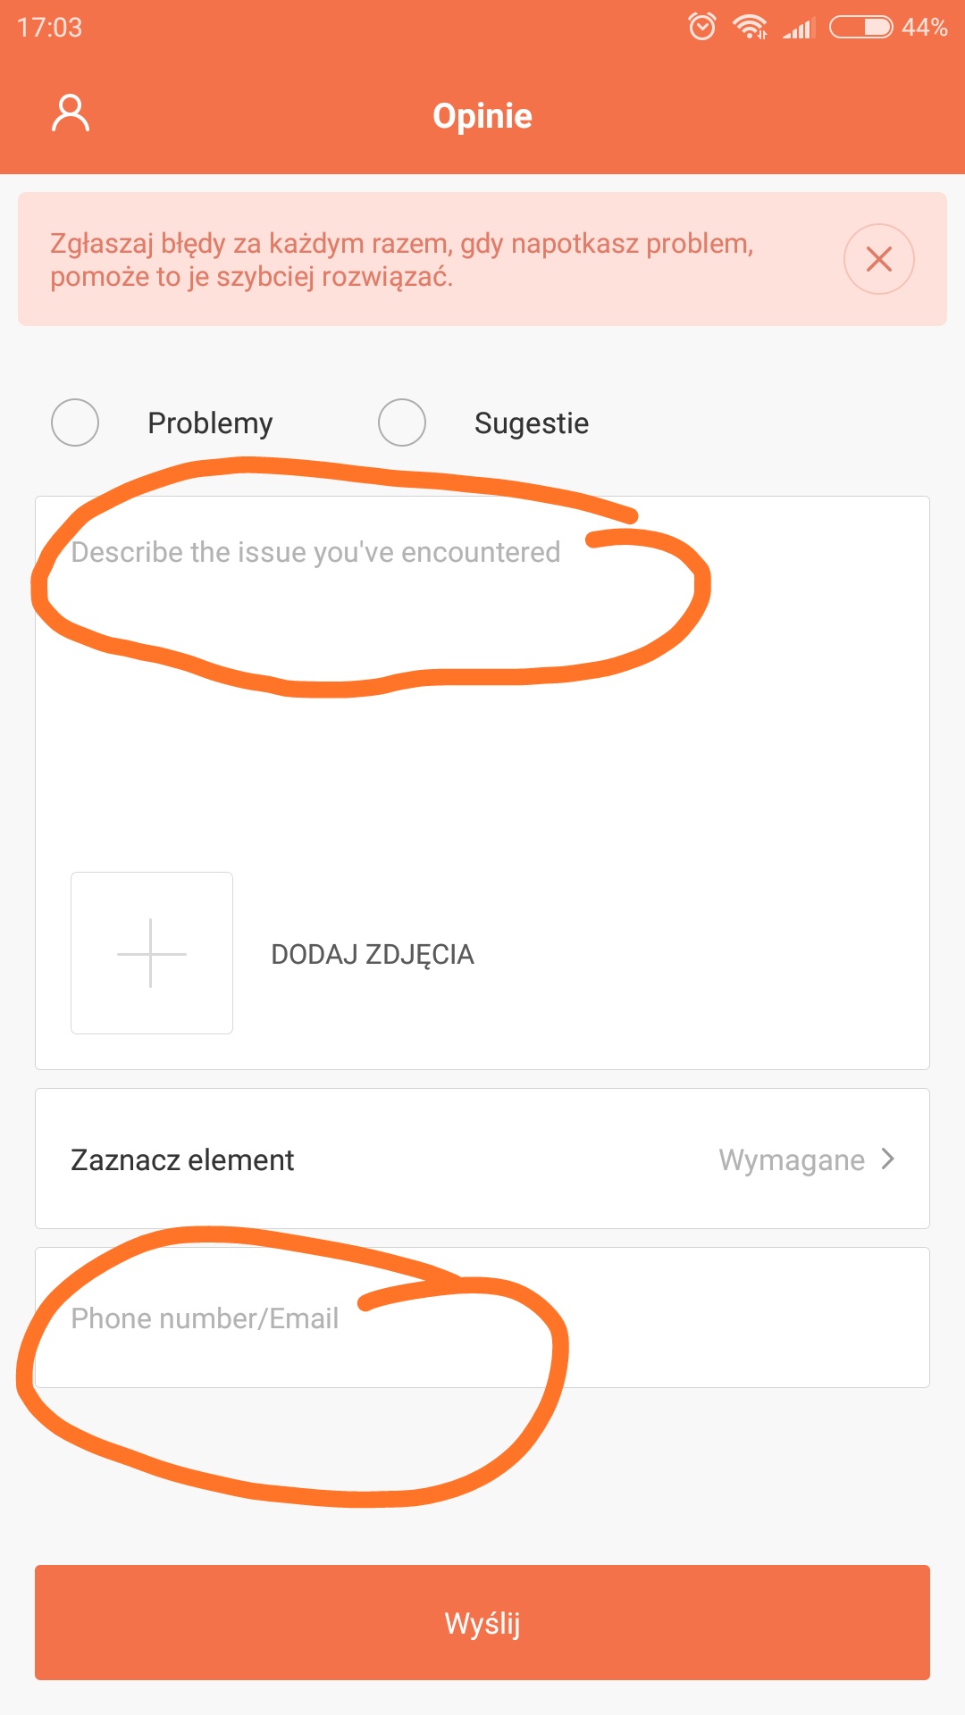Expand the Zaznacz element chevron
The height and width of the screenshot is (1715, 965).
point(888,1159)
